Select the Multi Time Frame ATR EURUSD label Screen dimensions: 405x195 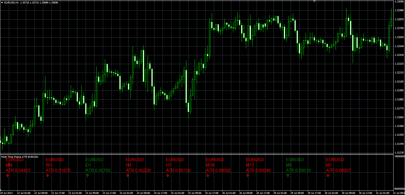click(20, 157)
